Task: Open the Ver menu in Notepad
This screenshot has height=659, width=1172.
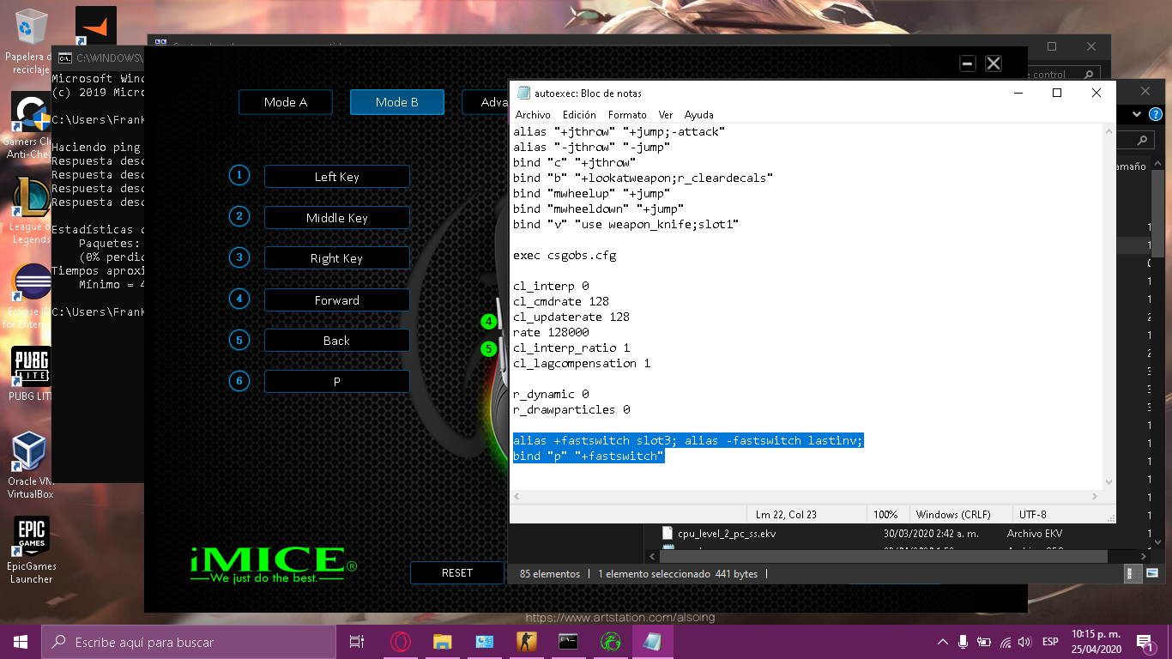Action: 666,115
